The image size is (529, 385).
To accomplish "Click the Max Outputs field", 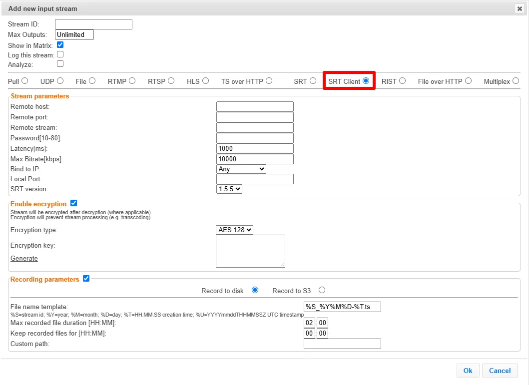I will pyautogui.click(x=74, y=35).
